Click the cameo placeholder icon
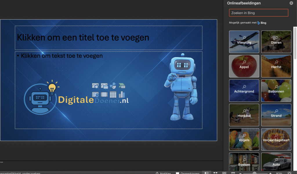The image size is (297, 174). pos(95,94)
